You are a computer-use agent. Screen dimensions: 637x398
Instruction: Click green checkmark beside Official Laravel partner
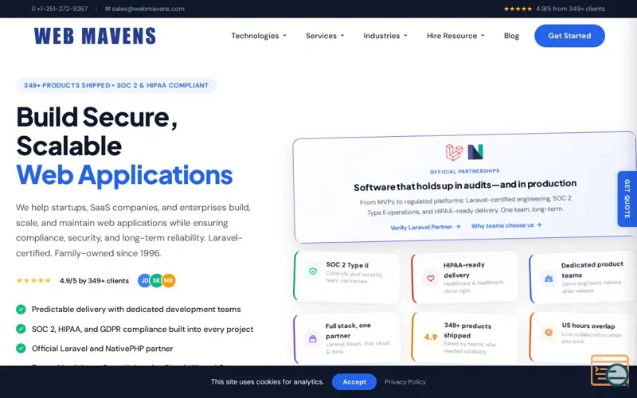pos(21,349)
